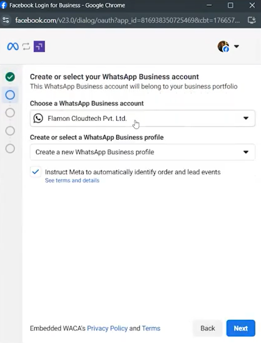Screen dimensions: 261x343
Task: Select the current blue step indicator circle
Action: (x=10, y=95)
